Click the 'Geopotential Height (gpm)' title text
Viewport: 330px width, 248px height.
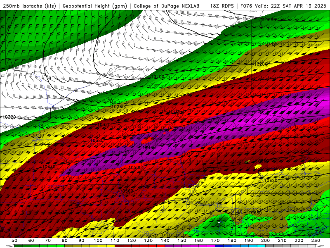coord(95,6)
